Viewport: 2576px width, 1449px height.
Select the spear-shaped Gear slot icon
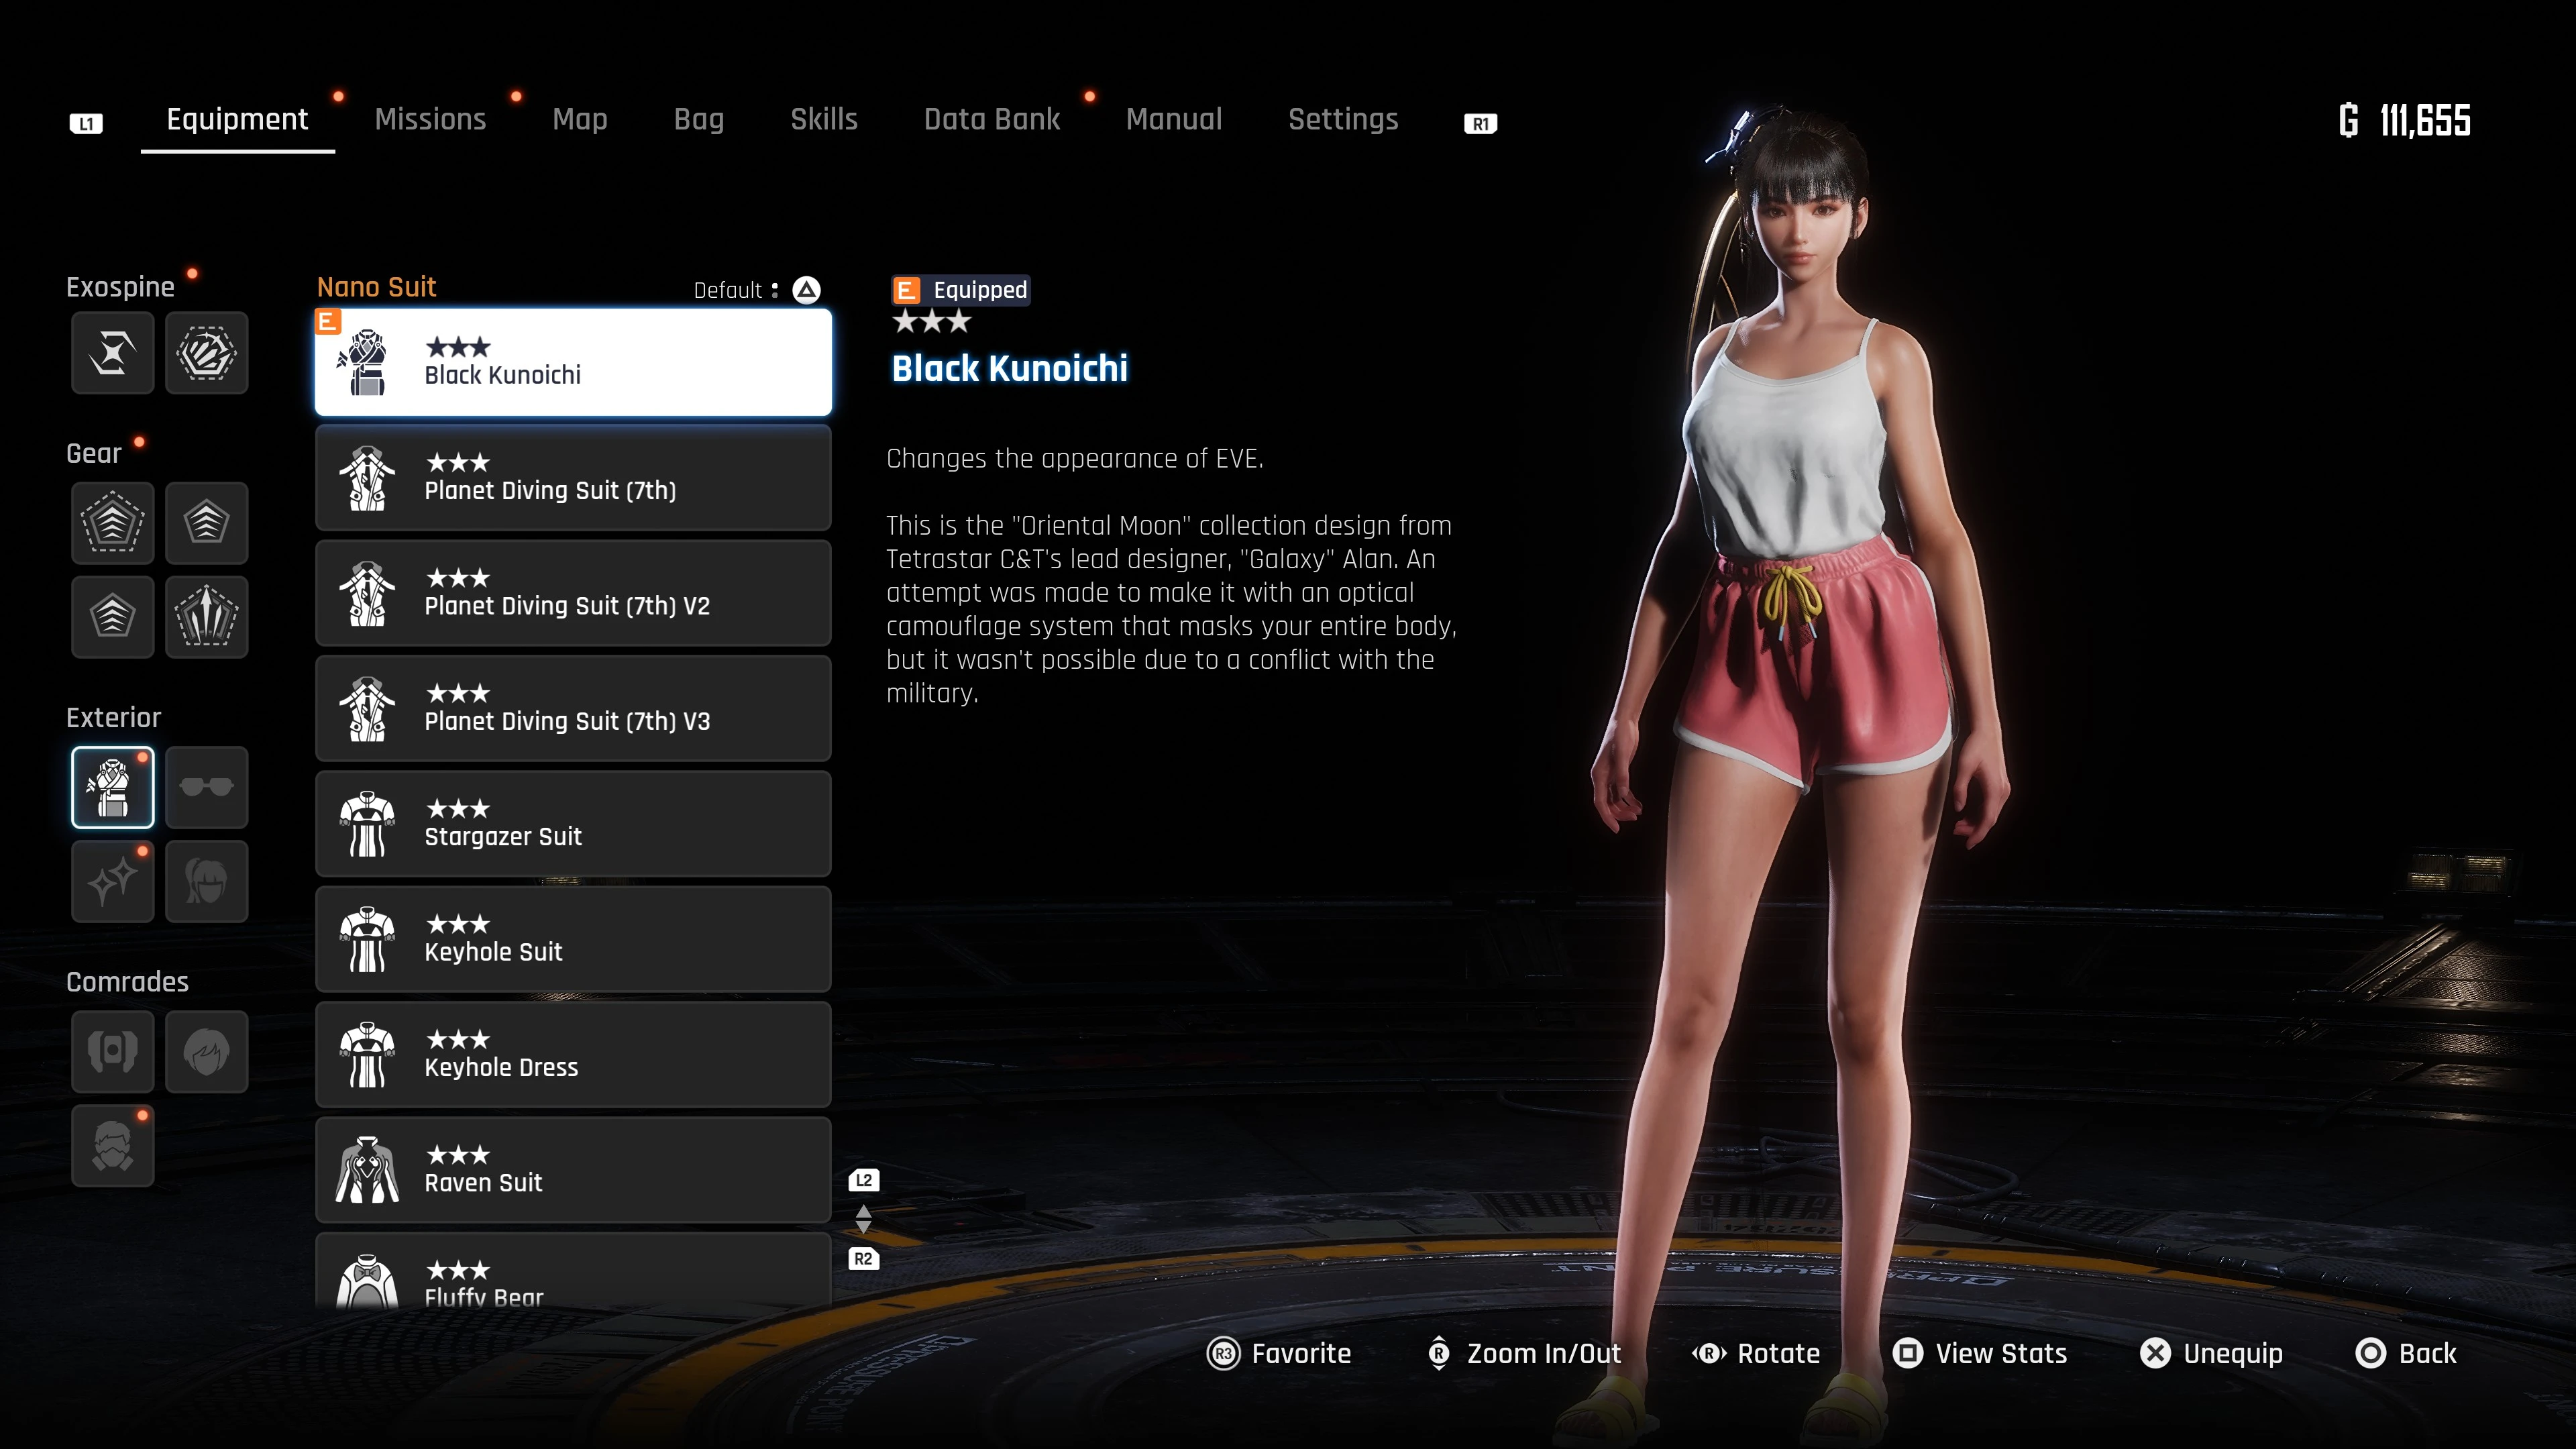click(206, 617)
